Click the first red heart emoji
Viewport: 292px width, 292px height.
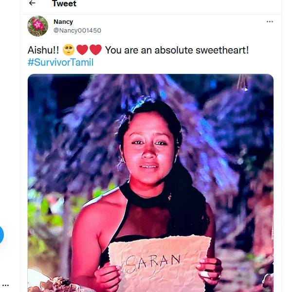(x=82, y=50)
